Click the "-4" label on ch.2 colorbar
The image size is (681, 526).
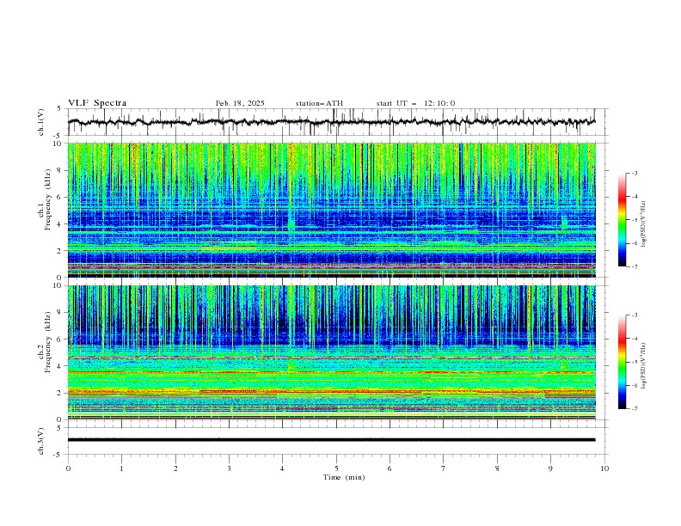pyautogui.click(x=635, y=339)
